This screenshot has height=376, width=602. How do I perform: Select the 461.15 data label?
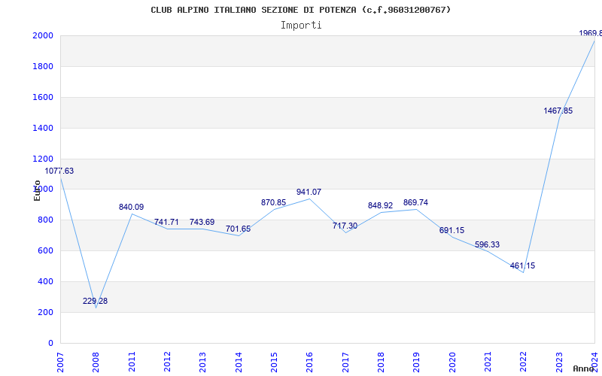[522, 266]
